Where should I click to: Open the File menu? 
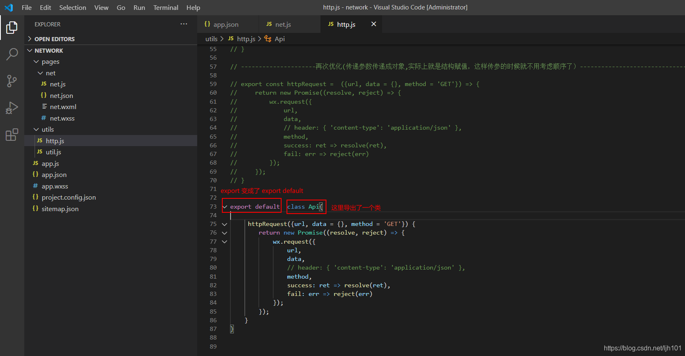point(27,7)
